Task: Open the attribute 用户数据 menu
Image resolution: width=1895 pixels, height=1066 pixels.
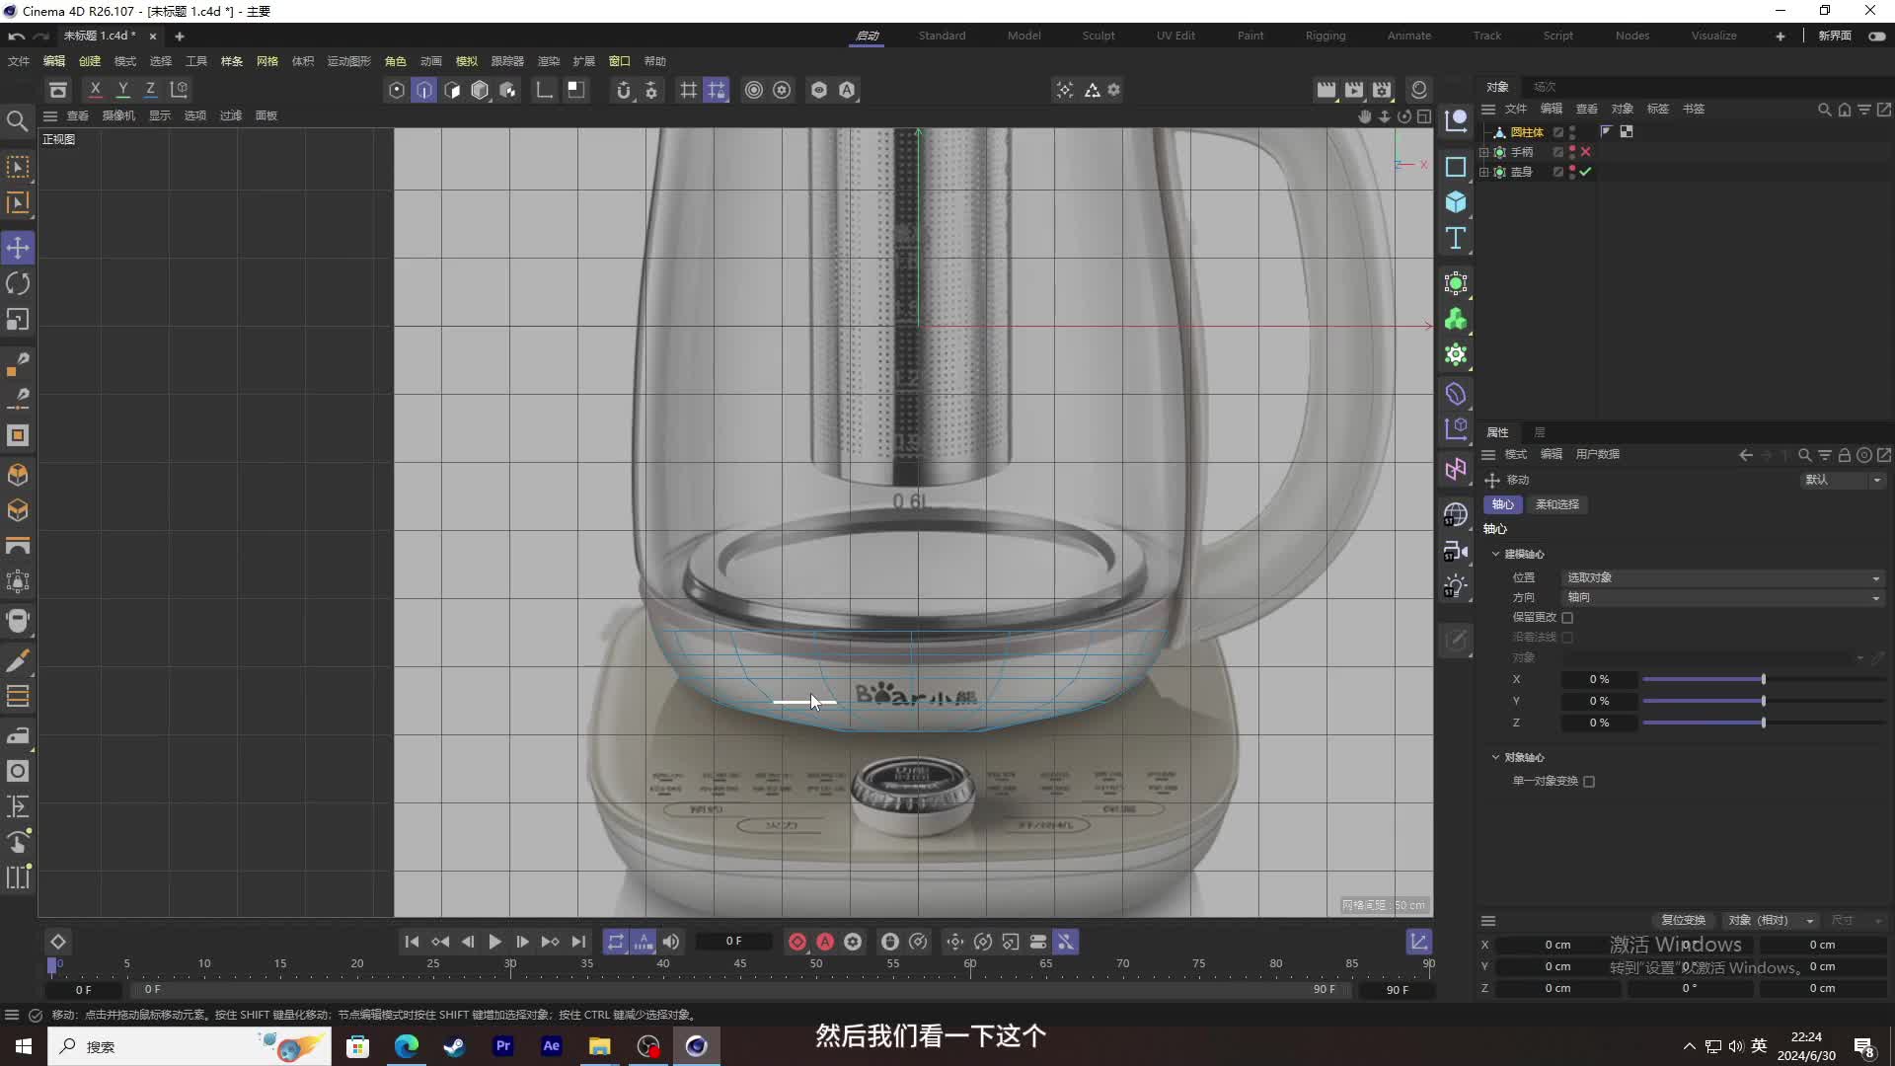Action: 1597,454
